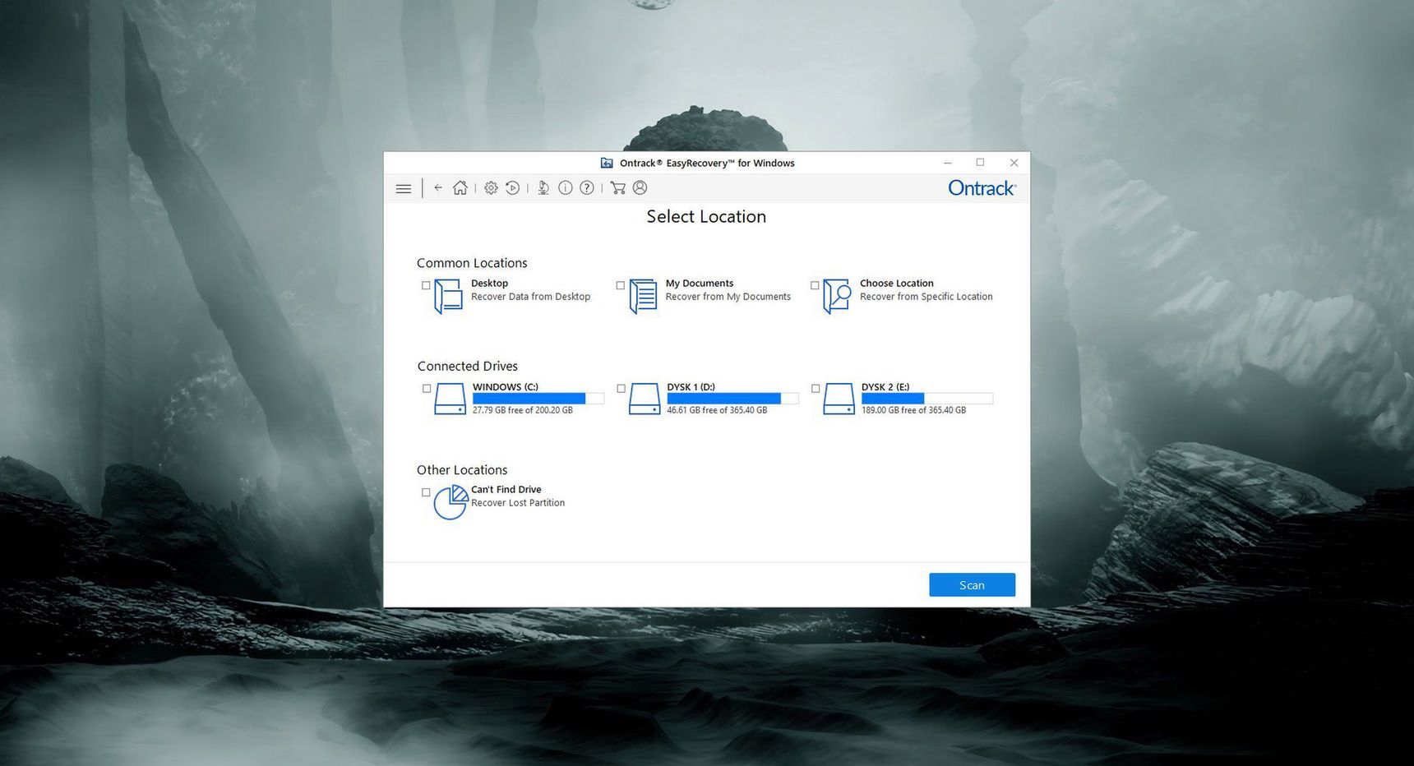Click "Recover Lost Partition" text
The height and width of the screenshot is (766, 1414).
(518, 503)
